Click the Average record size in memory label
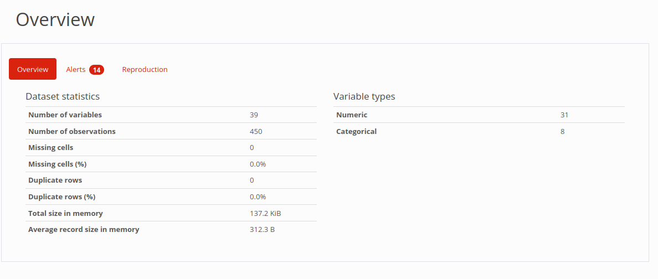 (84, 229)
